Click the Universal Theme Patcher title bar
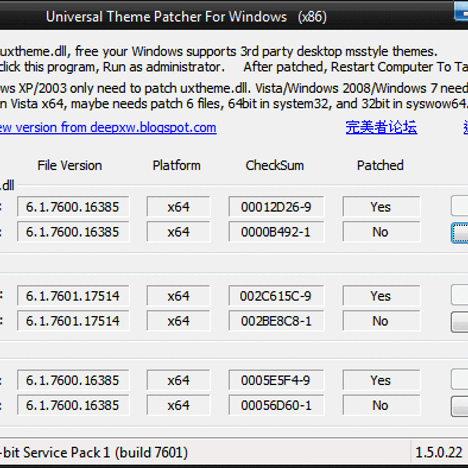Screen dimensions: 468x468 186,17
